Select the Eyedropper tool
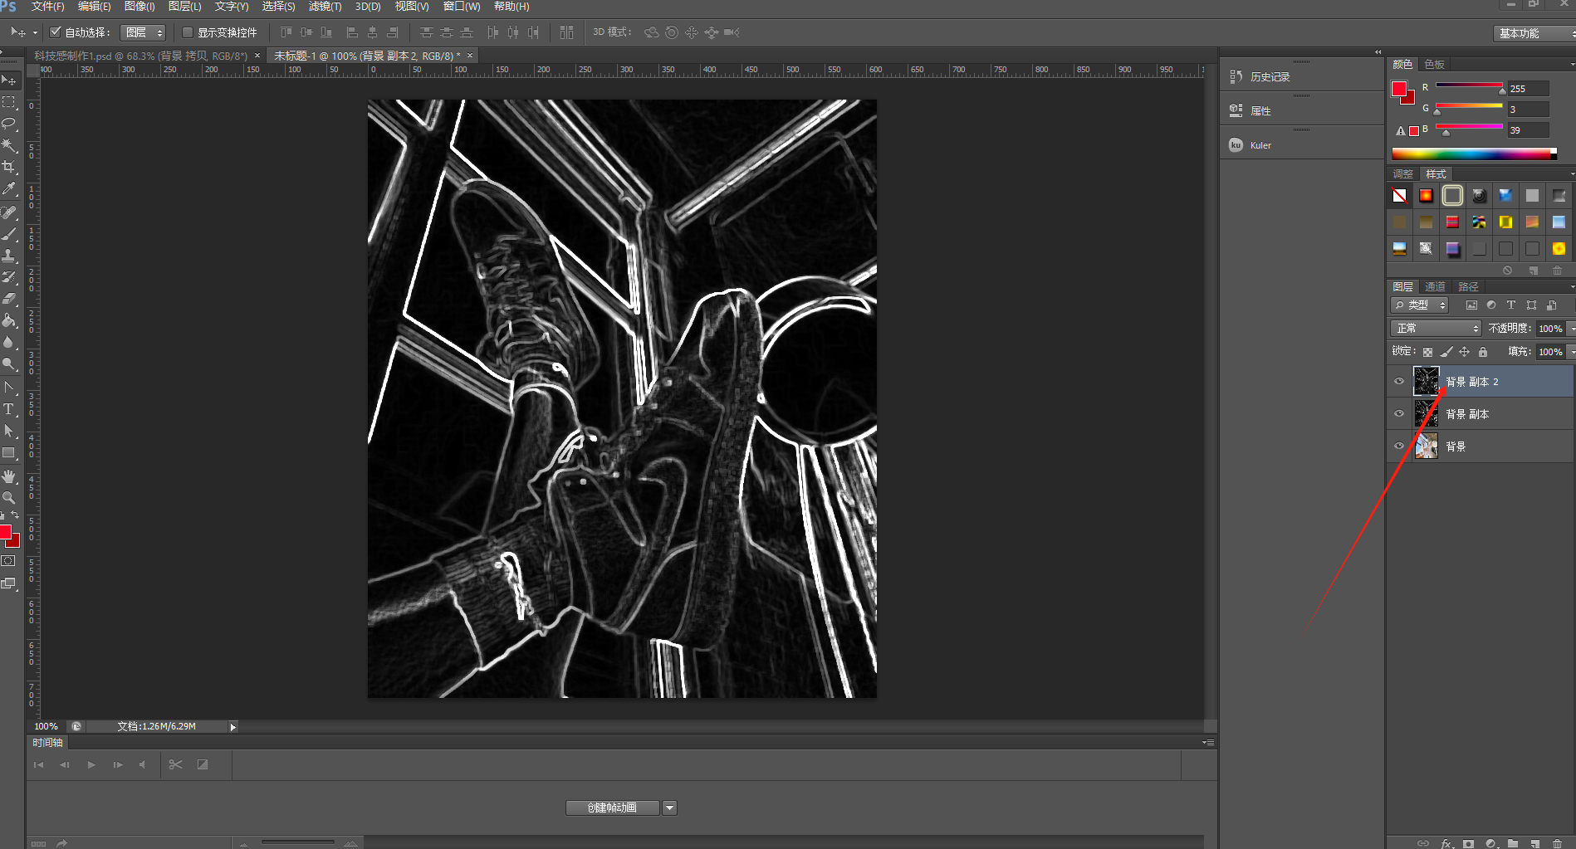Screen dimensions: 1576x849 [x=9, y=189]
